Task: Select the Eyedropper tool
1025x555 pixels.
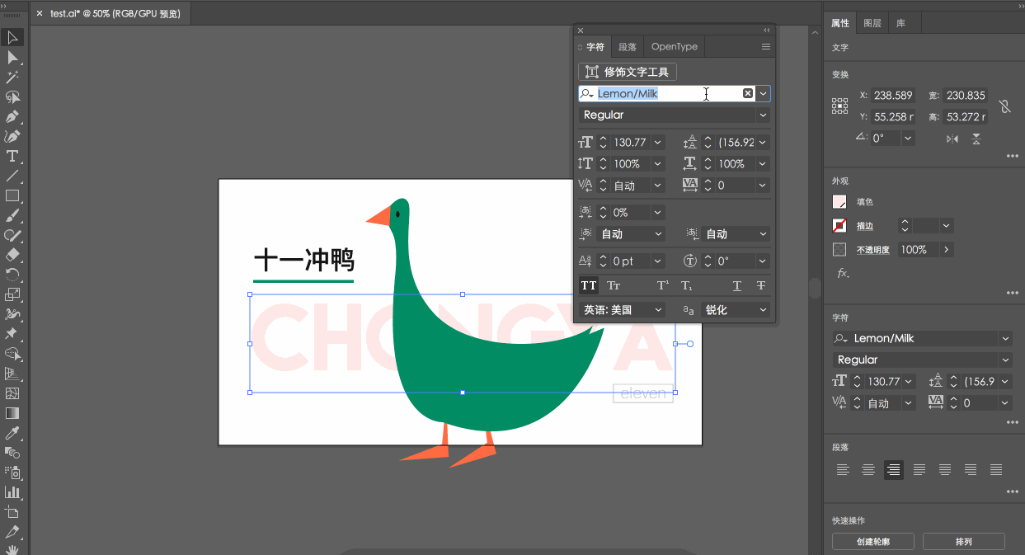Action: [13, 433]
